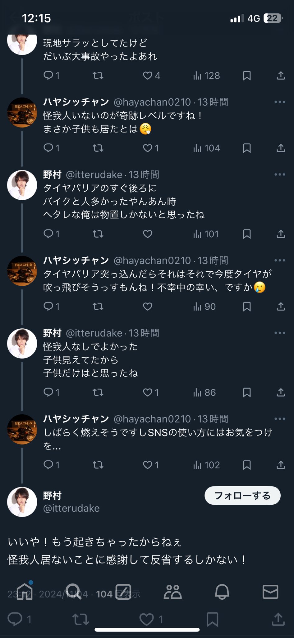Like the post with 128 views
Screen dimensions: 294x638
pyautogui.click(x=148, y=75)
